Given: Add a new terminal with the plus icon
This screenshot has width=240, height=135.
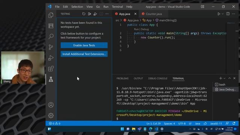Looking at the screenshot, I should pyautogui.click(x=220, y=78).
